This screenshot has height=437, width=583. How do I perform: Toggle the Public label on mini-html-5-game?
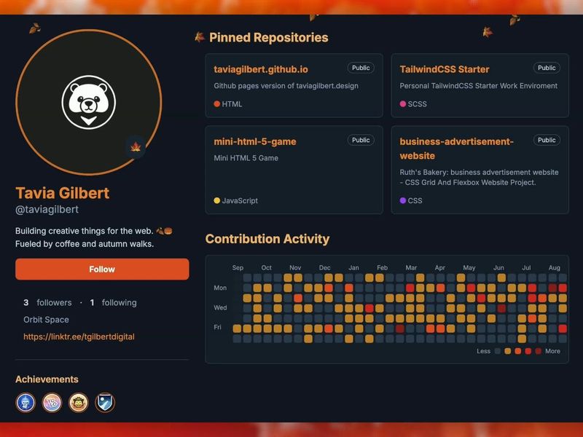[x=360, y=140]
